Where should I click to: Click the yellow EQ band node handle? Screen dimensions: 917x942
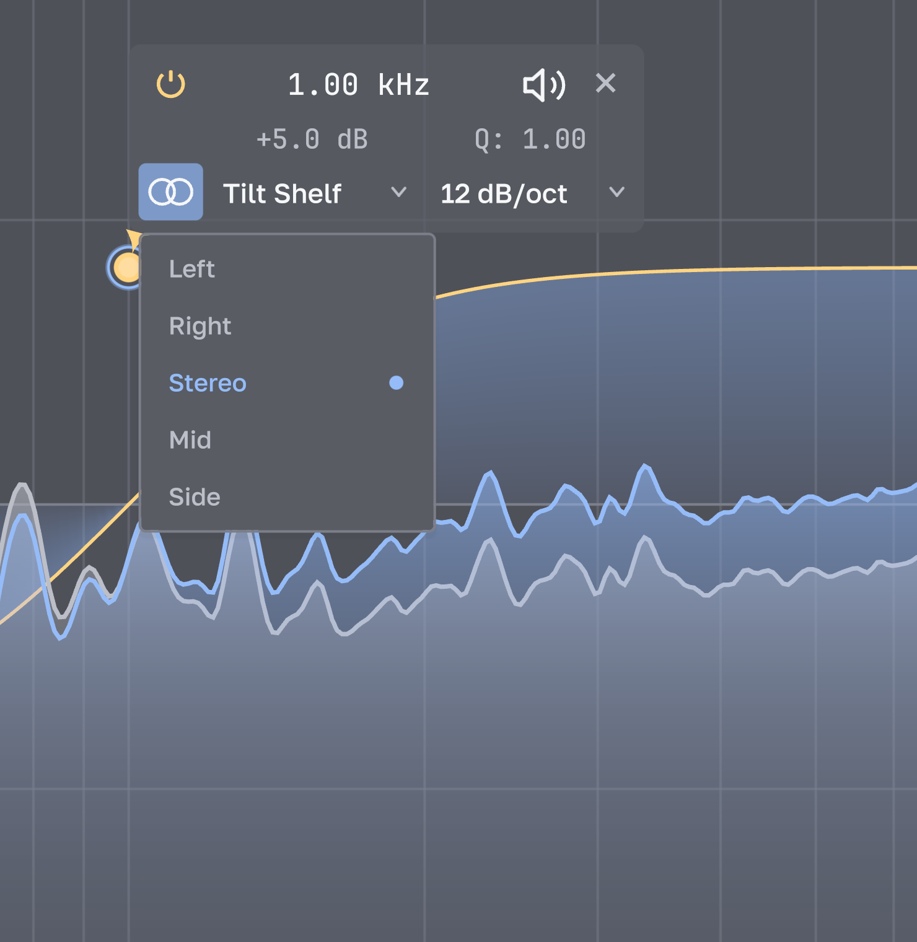126,267
